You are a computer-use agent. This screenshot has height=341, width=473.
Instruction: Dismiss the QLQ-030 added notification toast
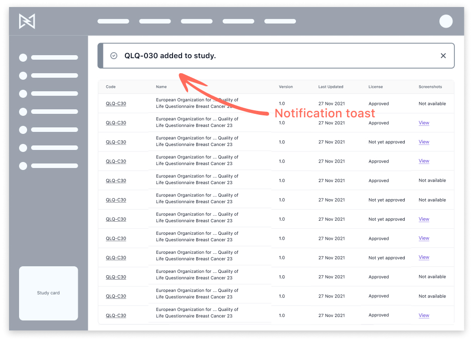pyautogui.click(x=443, y=56)
